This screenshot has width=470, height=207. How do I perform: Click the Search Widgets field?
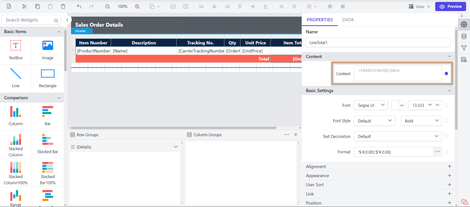click(31, 20)
